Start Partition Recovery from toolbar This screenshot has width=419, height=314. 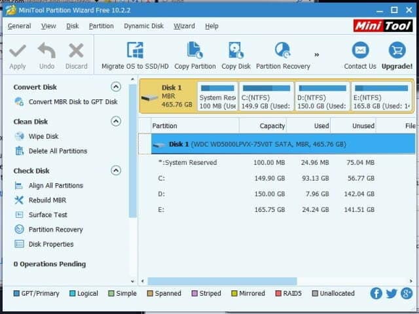(282, 51)
